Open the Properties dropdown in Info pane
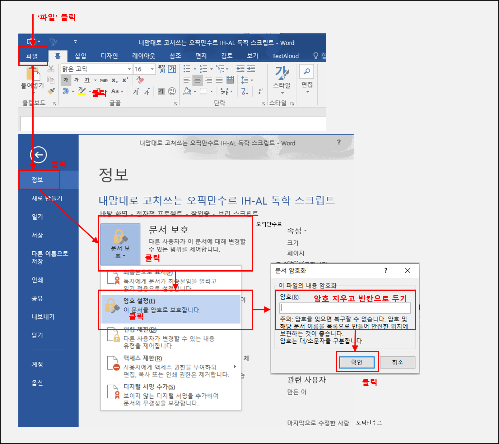Image resolution: width=499 pixels, height=444 pixels. click(297, 231)
